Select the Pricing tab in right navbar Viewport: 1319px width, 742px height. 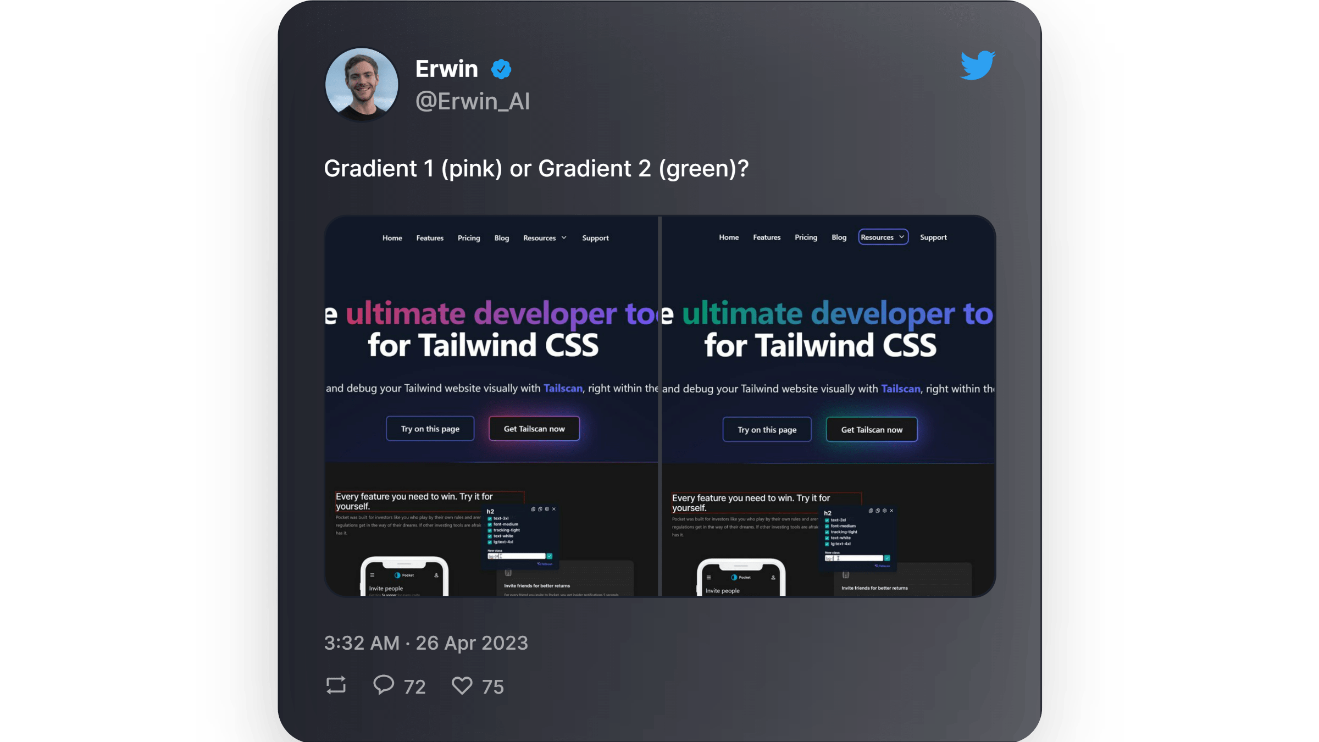coord(805,237)
